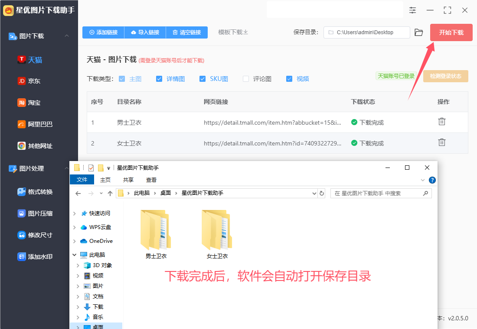477x329 pixels.
Task: Click the Explorer search magnifier icon
Action: (x=425, y=193)
